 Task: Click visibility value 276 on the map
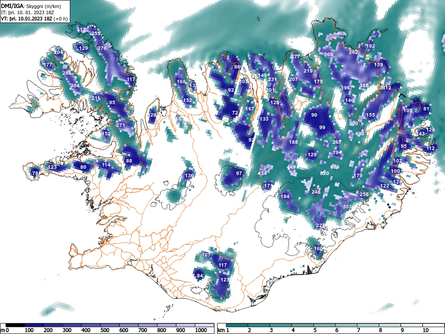coord(102,48)
